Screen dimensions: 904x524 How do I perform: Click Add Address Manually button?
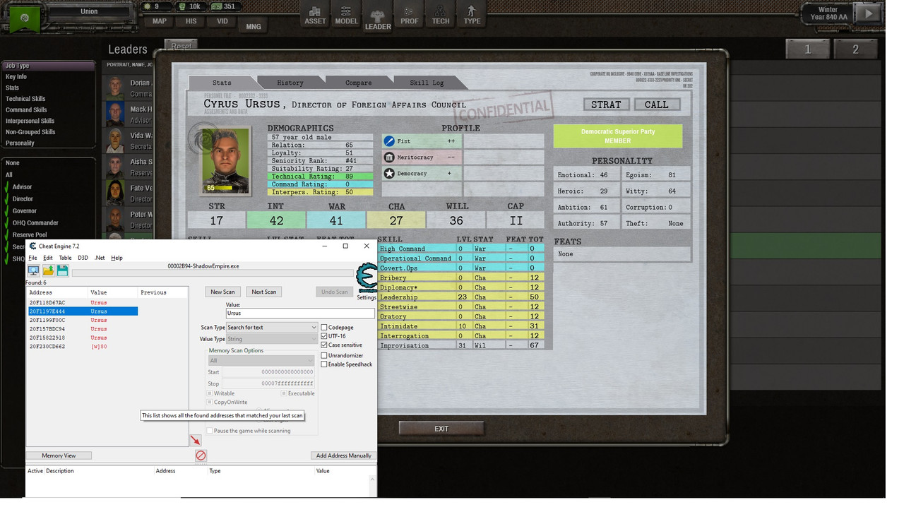[343, 455]
